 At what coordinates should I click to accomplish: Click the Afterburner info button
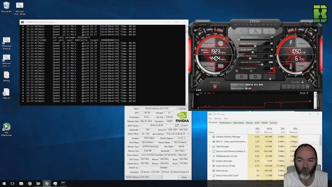[269, 31]
